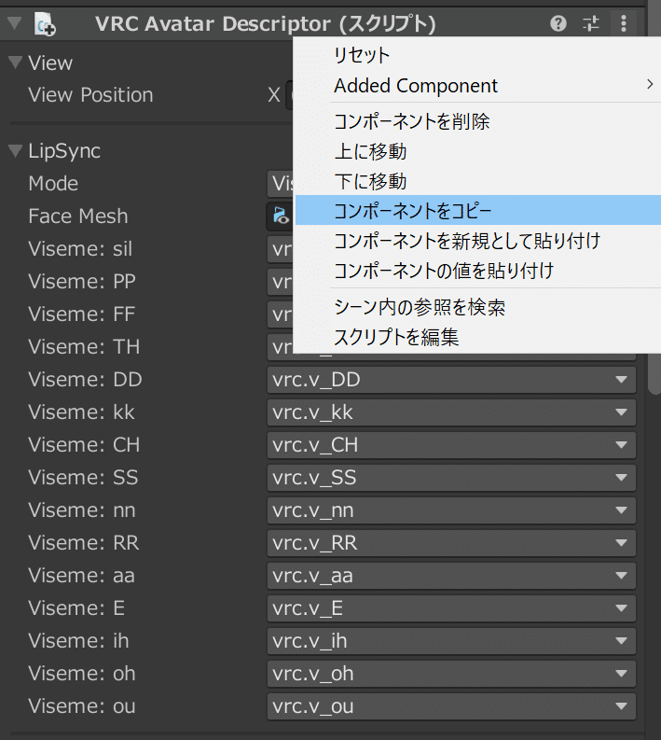Click the Viseme: CH label
Screen dimensions: 661x740
pyautogui.click(x=84, y=444)
